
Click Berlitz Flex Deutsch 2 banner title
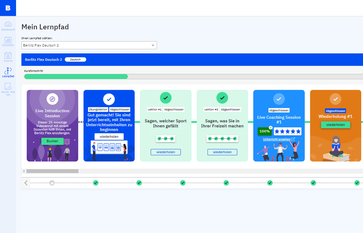[44, 60]
